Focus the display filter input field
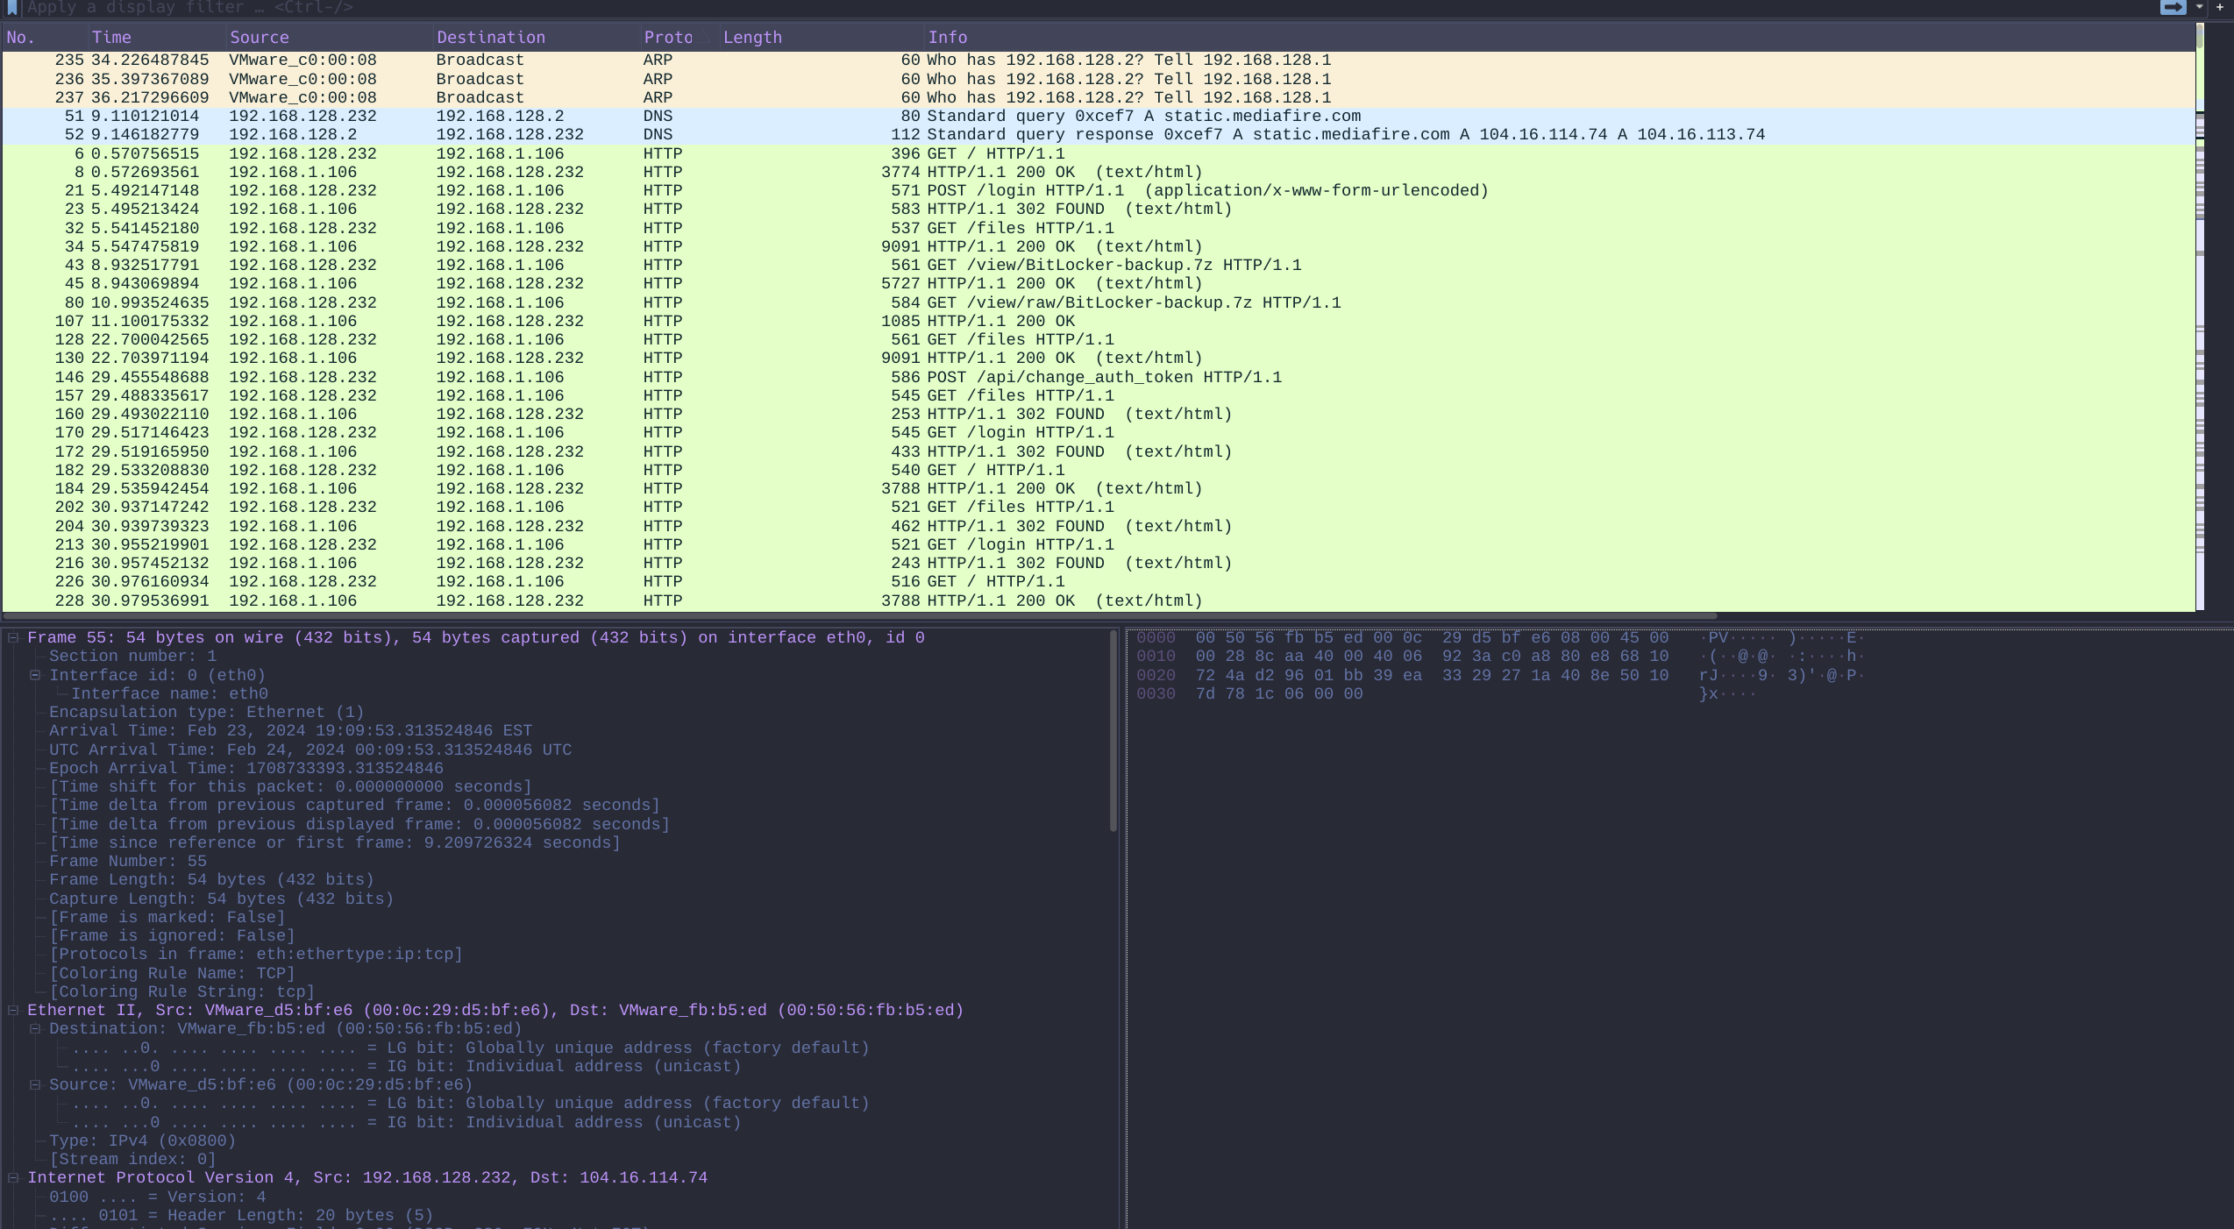Screen dimensions: 2234x1229 (1052, 7)
